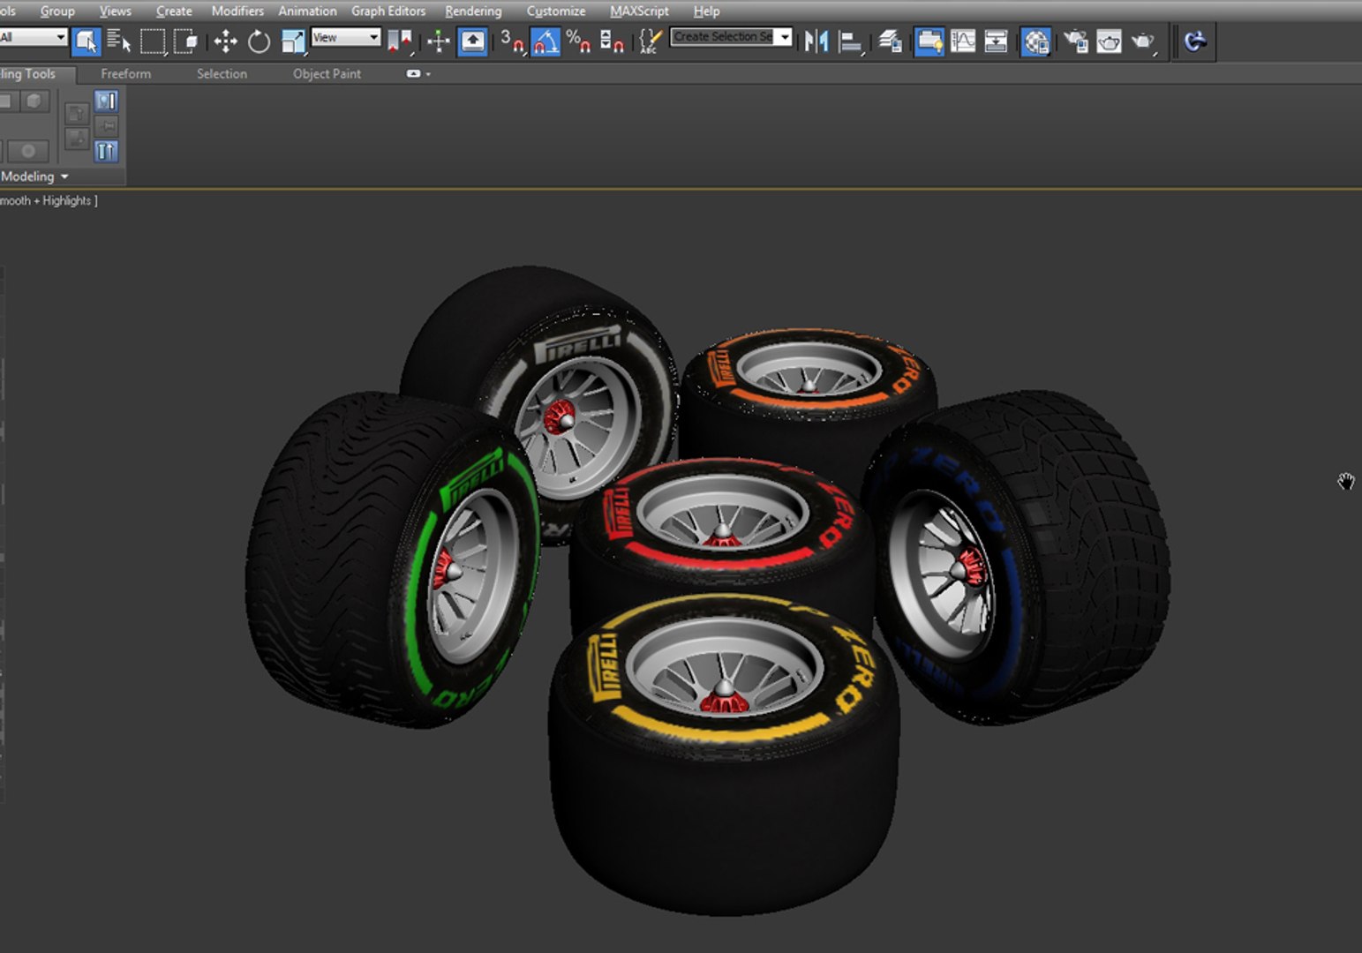Screen dimensions: 1362x953
Task: Toggle Window/Crossing selection mode
Action: coord(185,41)
